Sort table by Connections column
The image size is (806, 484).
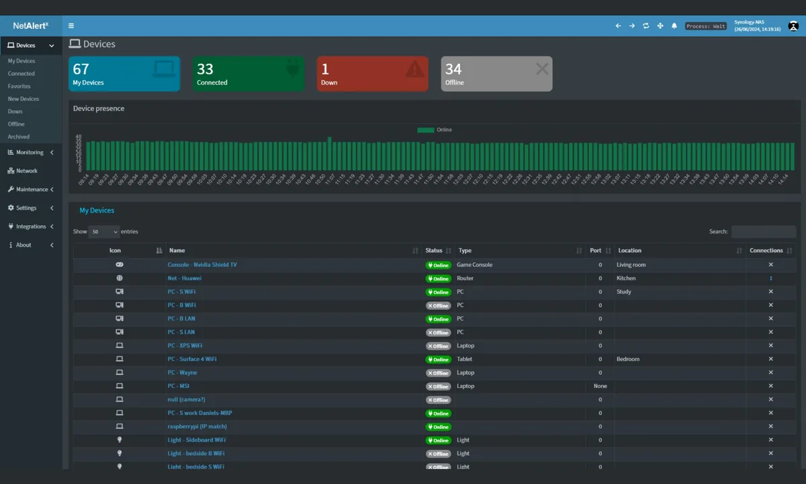770,251
